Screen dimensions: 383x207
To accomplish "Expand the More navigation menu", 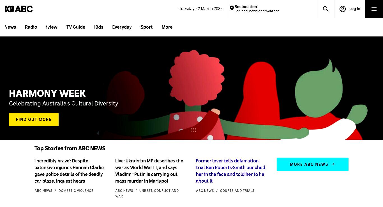I will (x=167, y=27).
